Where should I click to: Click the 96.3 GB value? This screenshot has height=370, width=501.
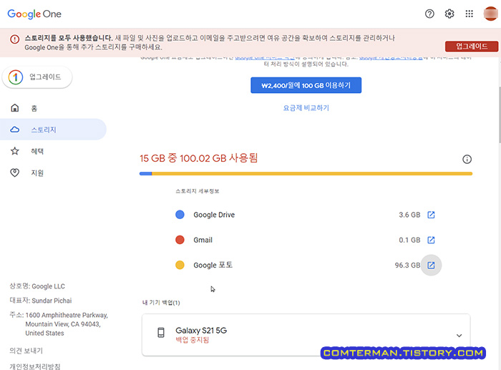point(407,266)
